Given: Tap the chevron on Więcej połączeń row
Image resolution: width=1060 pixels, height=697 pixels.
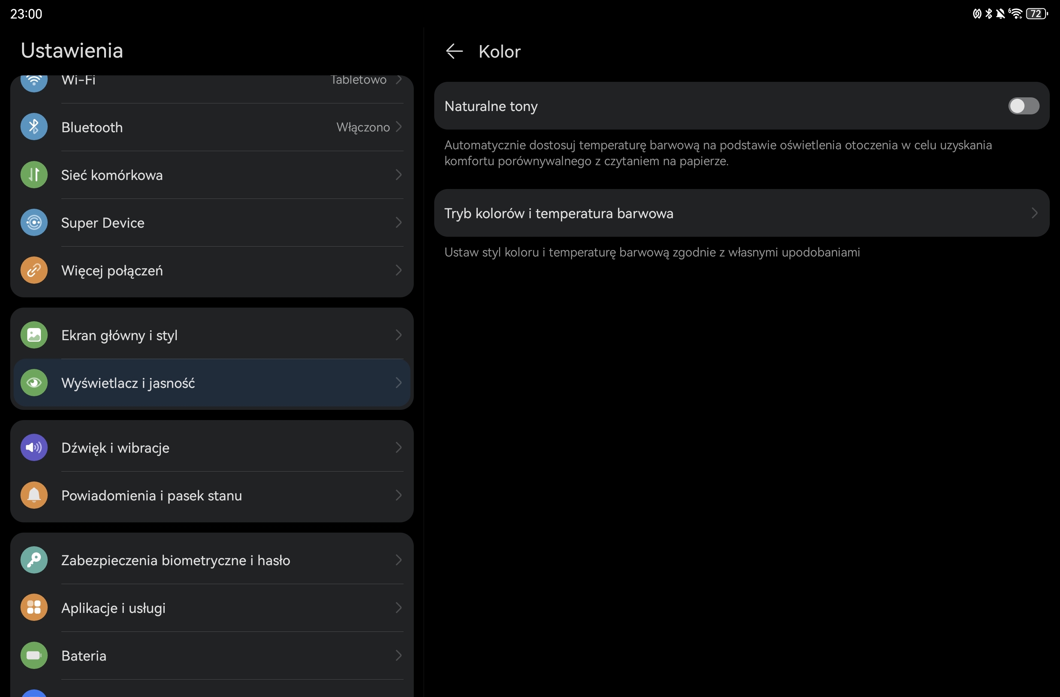Looking at the screenshot, I should (399, 270).
